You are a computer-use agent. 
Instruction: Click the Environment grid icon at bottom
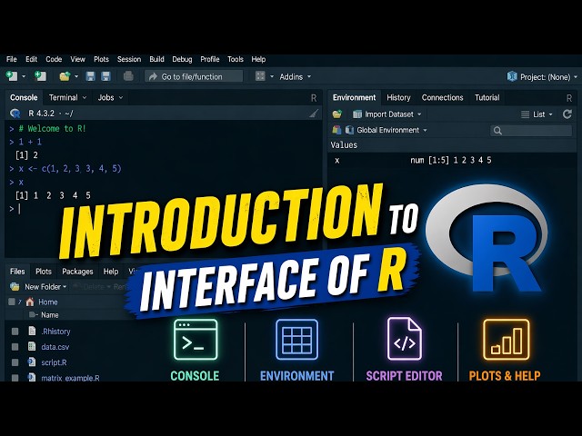pyautogui.click(x=297, y=339)
